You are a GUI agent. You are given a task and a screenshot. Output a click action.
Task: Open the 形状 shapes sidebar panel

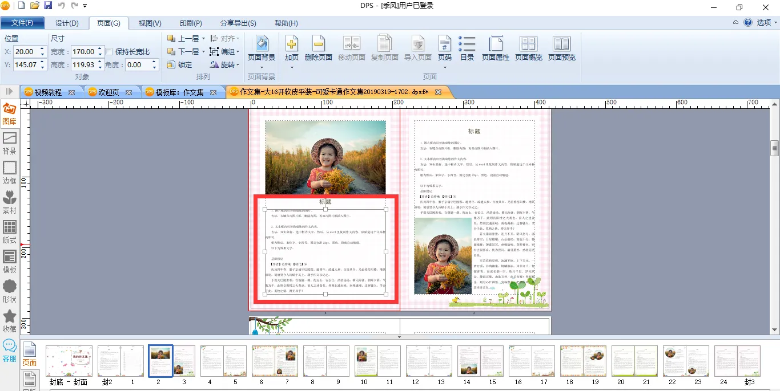pyautogui.click(x=10, y=290)
